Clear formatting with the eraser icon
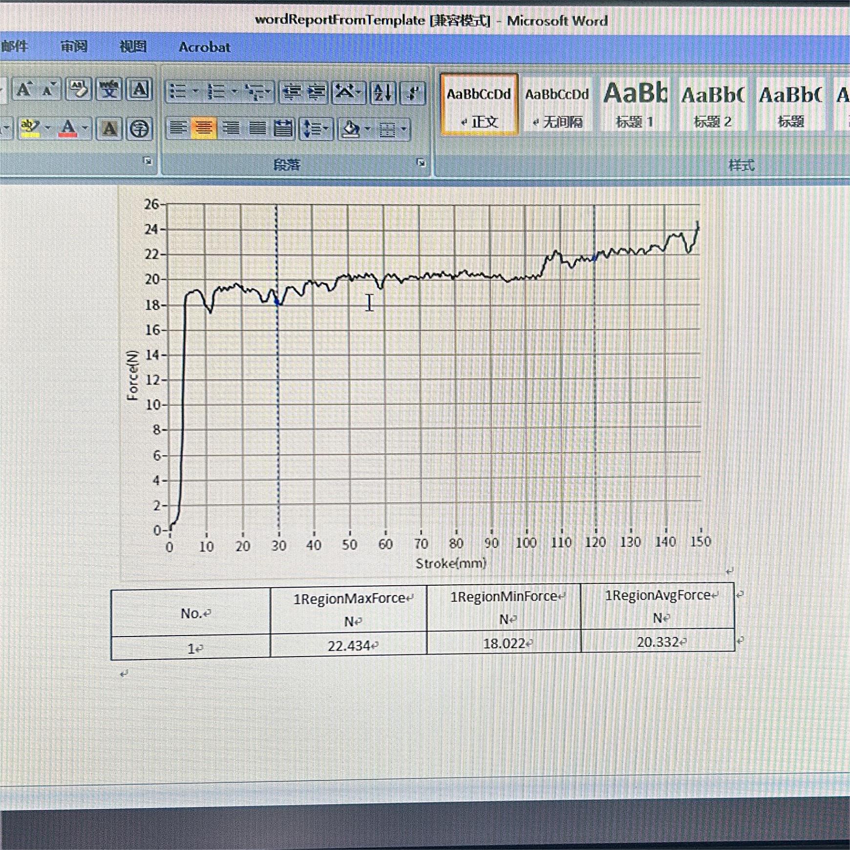The width and height of the screenshot is (850, 850). 78,89
